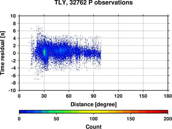Click colorbar tick label "200"
The width and height of the screenshot is (172, 129).
pos(168,119)
